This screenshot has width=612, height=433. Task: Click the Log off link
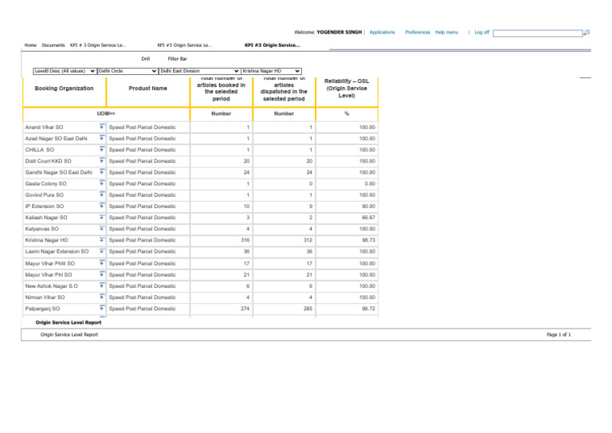481,33
